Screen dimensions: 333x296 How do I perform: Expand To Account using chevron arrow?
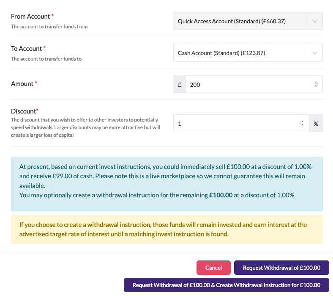(314, 53)
